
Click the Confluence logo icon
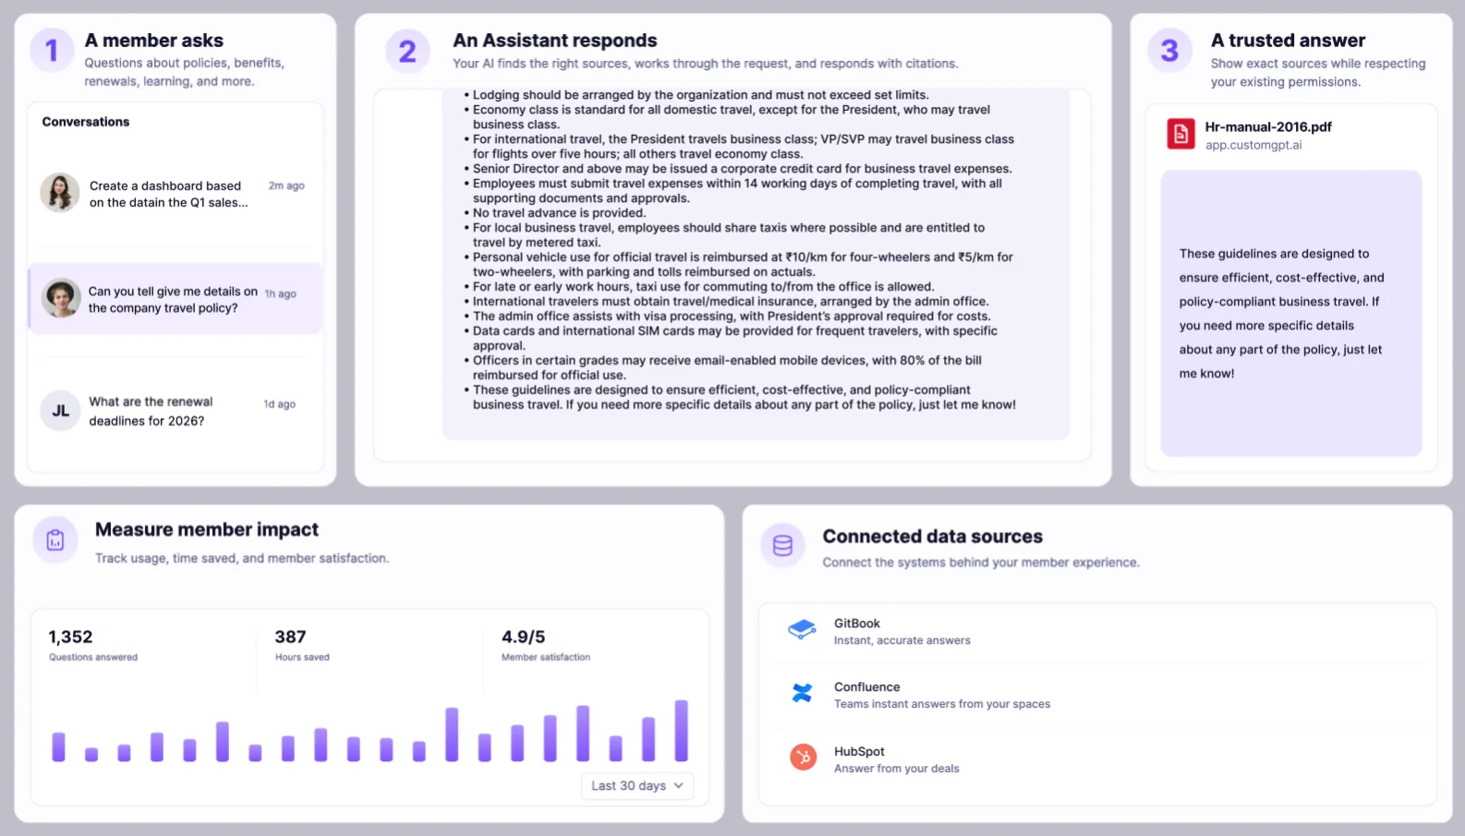802,693
